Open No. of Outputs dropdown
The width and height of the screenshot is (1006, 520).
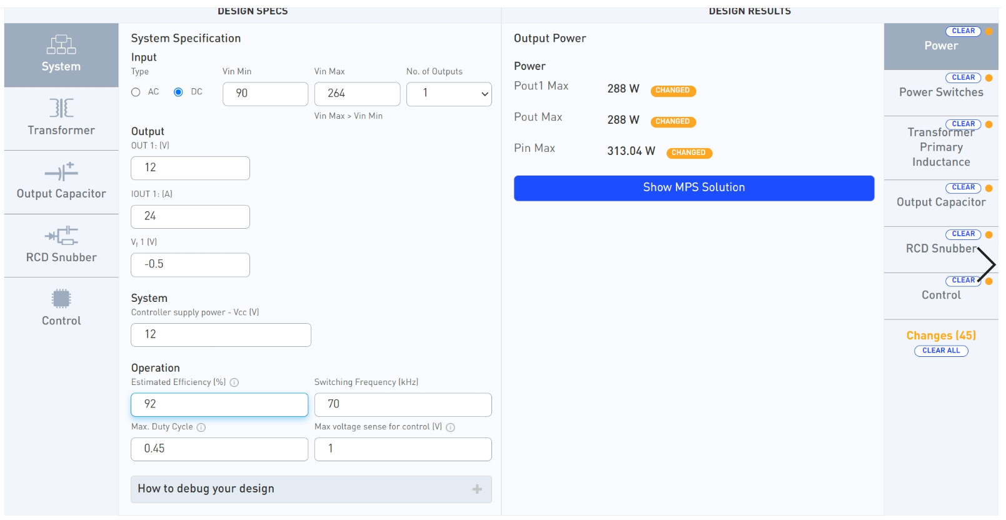pos(449,94)
